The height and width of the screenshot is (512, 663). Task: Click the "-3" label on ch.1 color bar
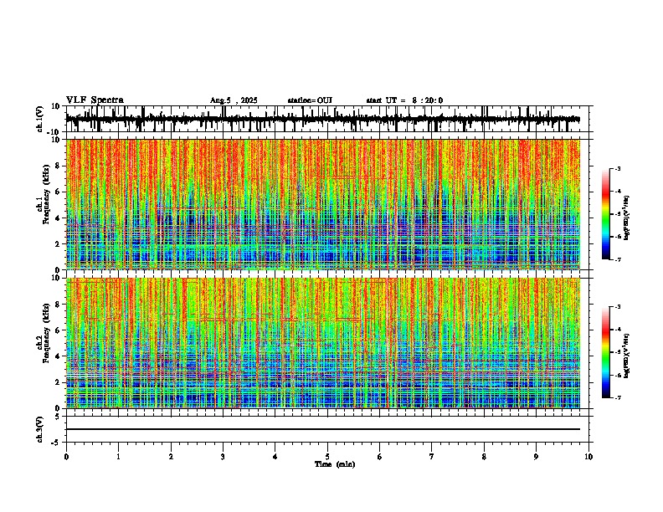[x=617, y=168]
